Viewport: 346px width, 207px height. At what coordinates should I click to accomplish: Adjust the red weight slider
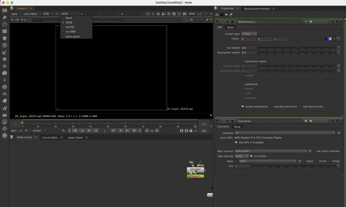click(x=297, y=48)
